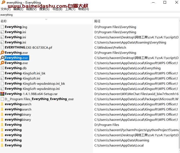The width and height of the screenshot is (180, 153).
Task: Click the folder icon of Everything in AppData\Roaming
Action: pos(2,140)
